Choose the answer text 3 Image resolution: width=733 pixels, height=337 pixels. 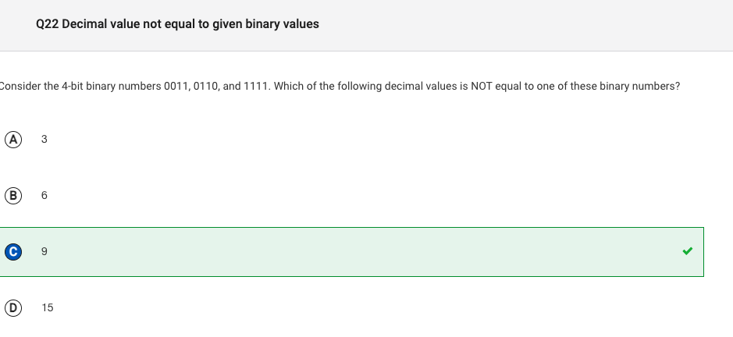pyautogui.click(x=44, y=140)
